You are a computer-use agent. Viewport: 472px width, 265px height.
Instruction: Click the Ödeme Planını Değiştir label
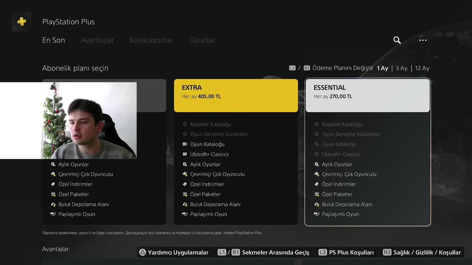(x=343, y=68)
